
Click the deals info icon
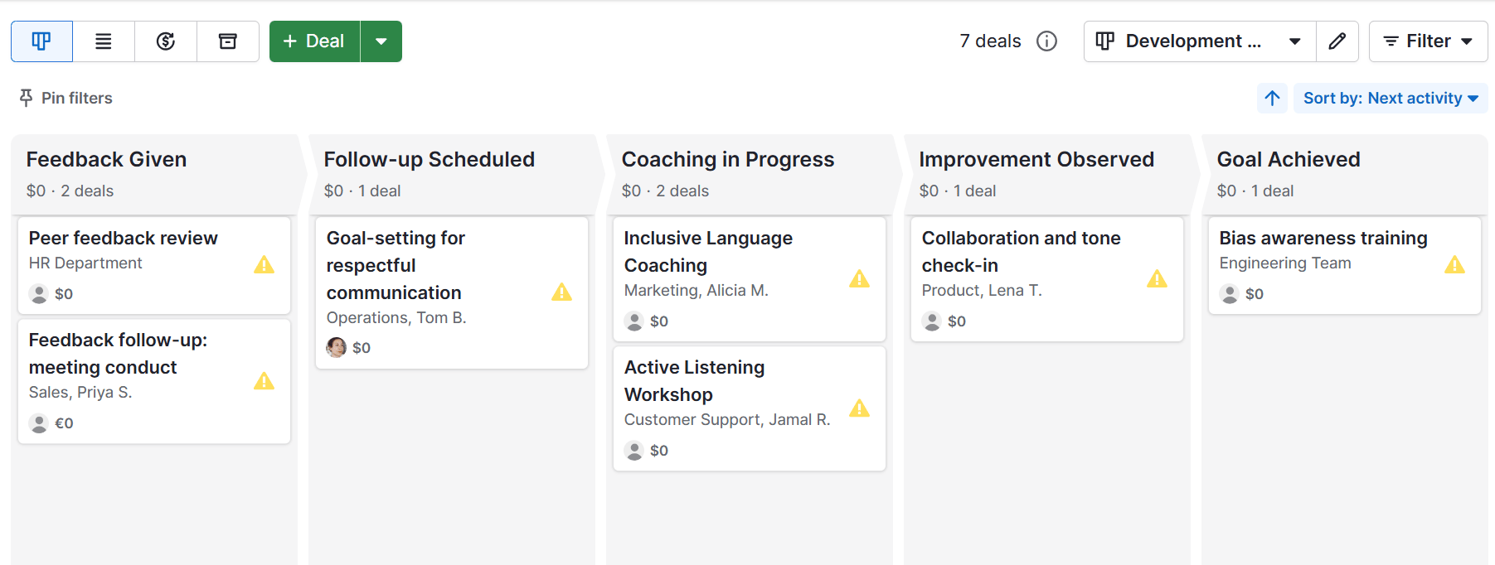click(x=1047, y=41)
